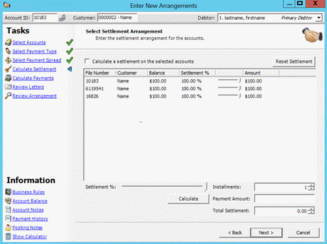Open the Select Accounts task link
Image resolution: width=327 pixels, height=244 pixels.
click(x=29, y=43)
